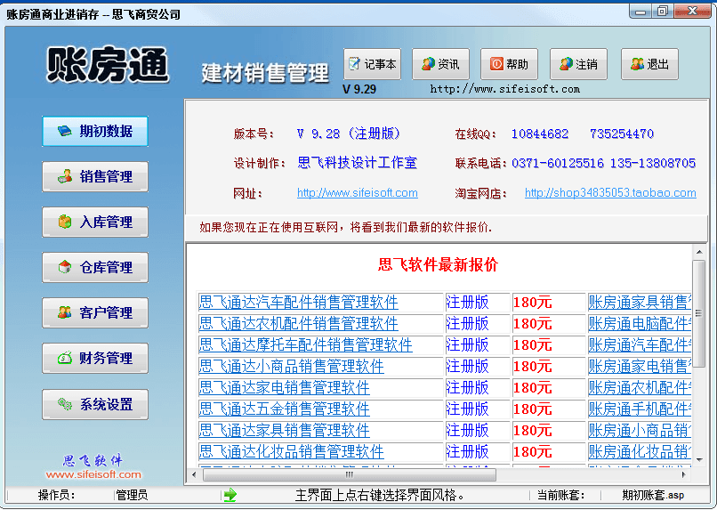The height and width of the screenshot is (510, 717).
Task: Open 思飞通达家电销售管理软件 link
Action: click(x=285, y=388)
